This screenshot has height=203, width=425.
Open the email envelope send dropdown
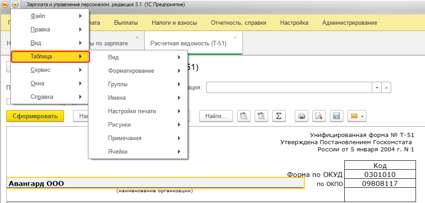[357, 116]
